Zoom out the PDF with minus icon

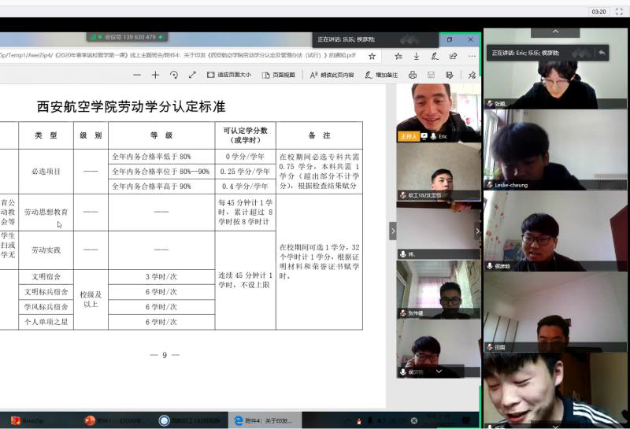[137, 75]
